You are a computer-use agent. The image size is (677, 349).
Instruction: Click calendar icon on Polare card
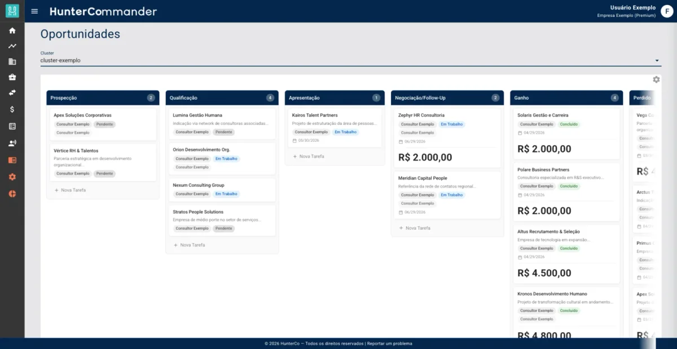pos(520,195)
